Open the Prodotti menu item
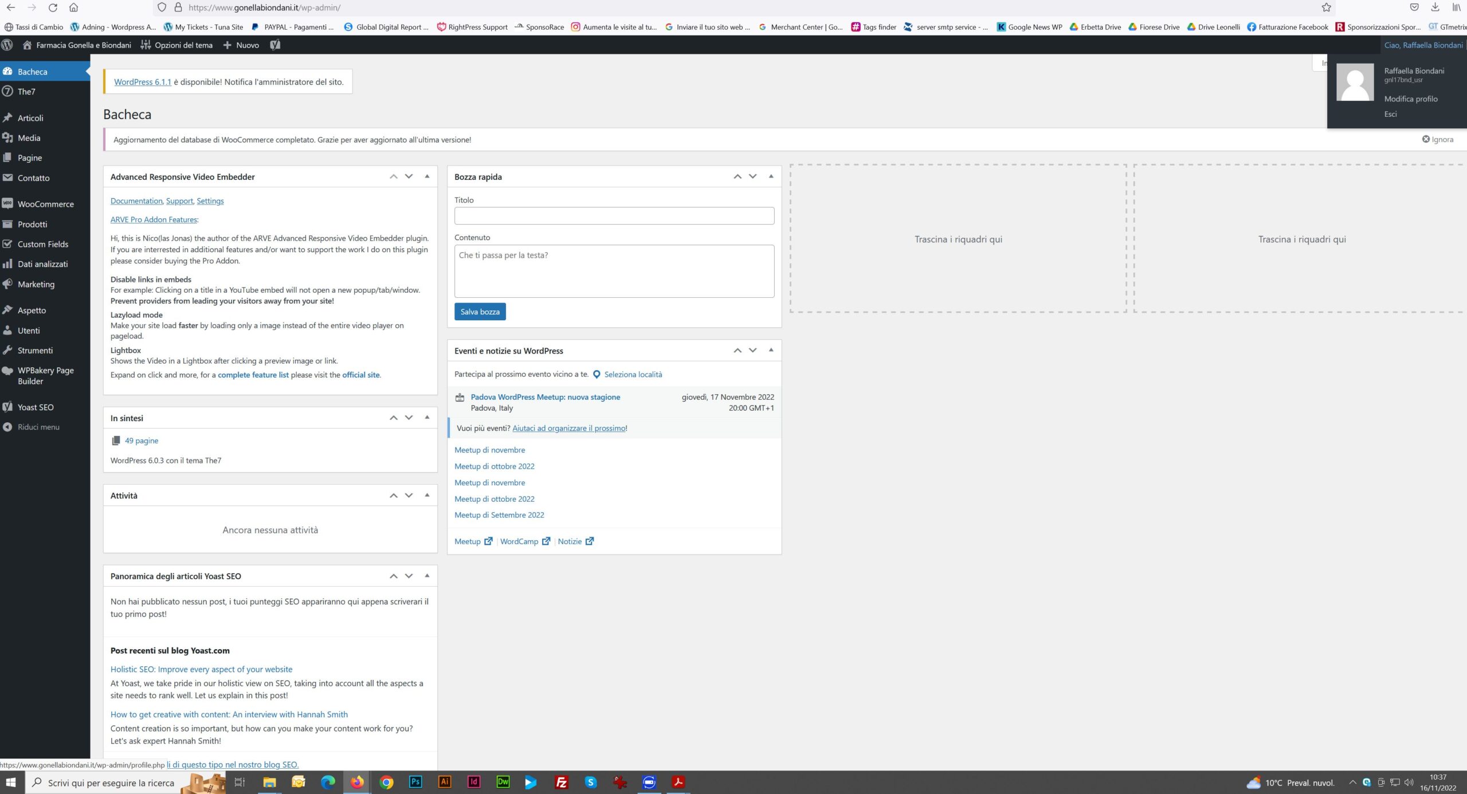 pos(32,224)
